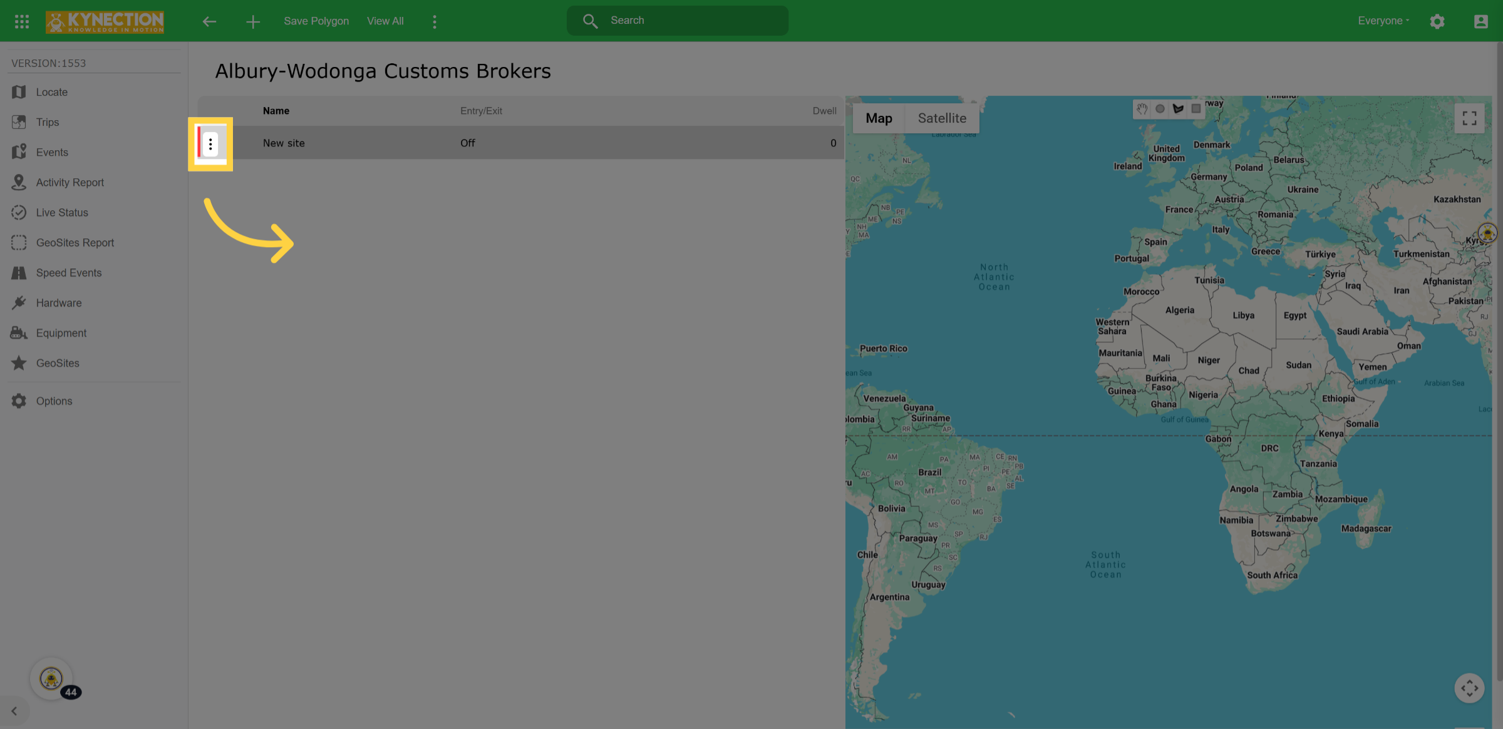Screen dimensions: 1503x729
Task: Select the Map view type
Action: [879, 118]
